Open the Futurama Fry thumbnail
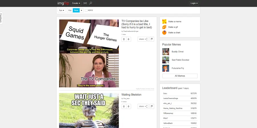 pos(166,68)
